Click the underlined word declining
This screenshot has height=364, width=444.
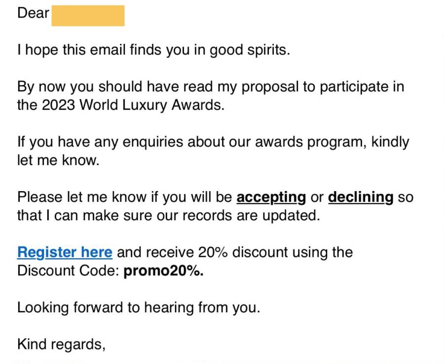click(x=361, y=197)
